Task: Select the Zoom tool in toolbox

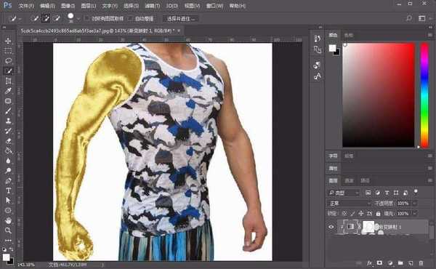Action: click(8, 230)
